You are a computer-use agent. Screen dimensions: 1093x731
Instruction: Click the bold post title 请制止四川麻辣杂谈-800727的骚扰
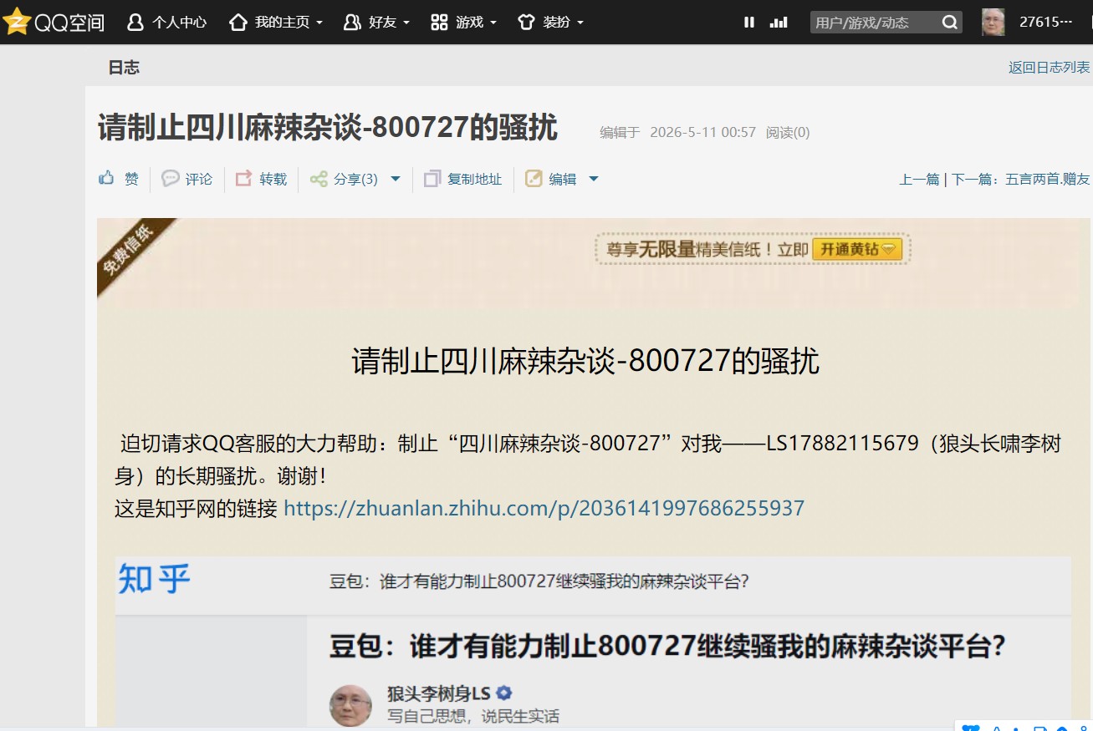(328, 128)
